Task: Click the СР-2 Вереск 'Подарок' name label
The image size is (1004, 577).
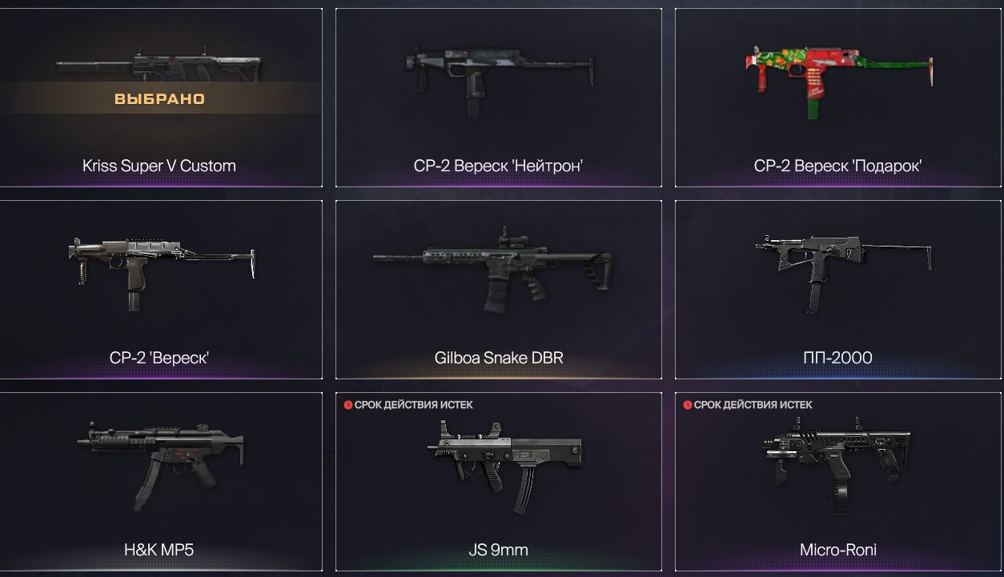Action: point(837,166)
